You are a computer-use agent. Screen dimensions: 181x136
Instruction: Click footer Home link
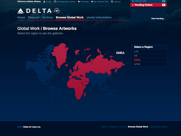(x=104, y=127)
